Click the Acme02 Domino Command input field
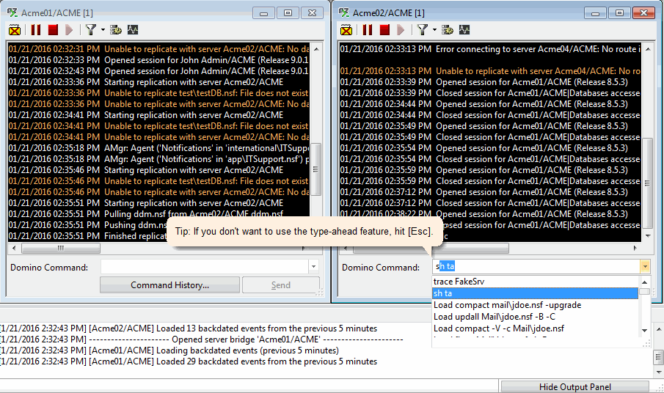Screen dimensions: 664x393 click(x=536, y=267)
